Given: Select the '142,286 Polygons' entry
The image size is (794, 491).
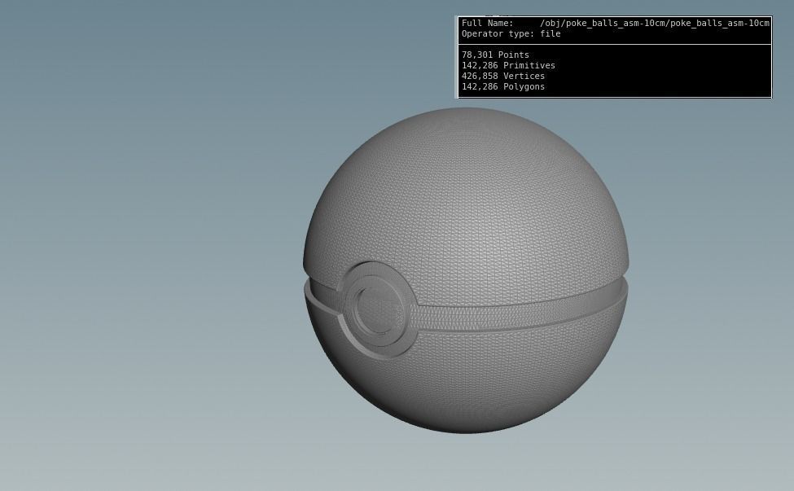Looking at the screenshot, I should [503, 86].
